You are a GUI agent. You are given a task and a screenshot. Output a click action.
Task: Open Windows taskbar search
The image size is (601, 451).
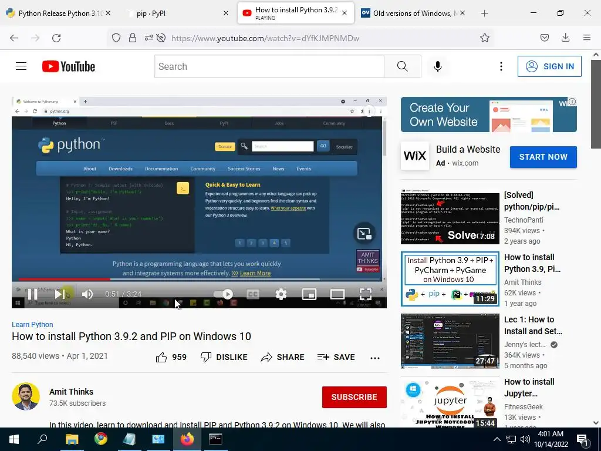pos(42,439)
